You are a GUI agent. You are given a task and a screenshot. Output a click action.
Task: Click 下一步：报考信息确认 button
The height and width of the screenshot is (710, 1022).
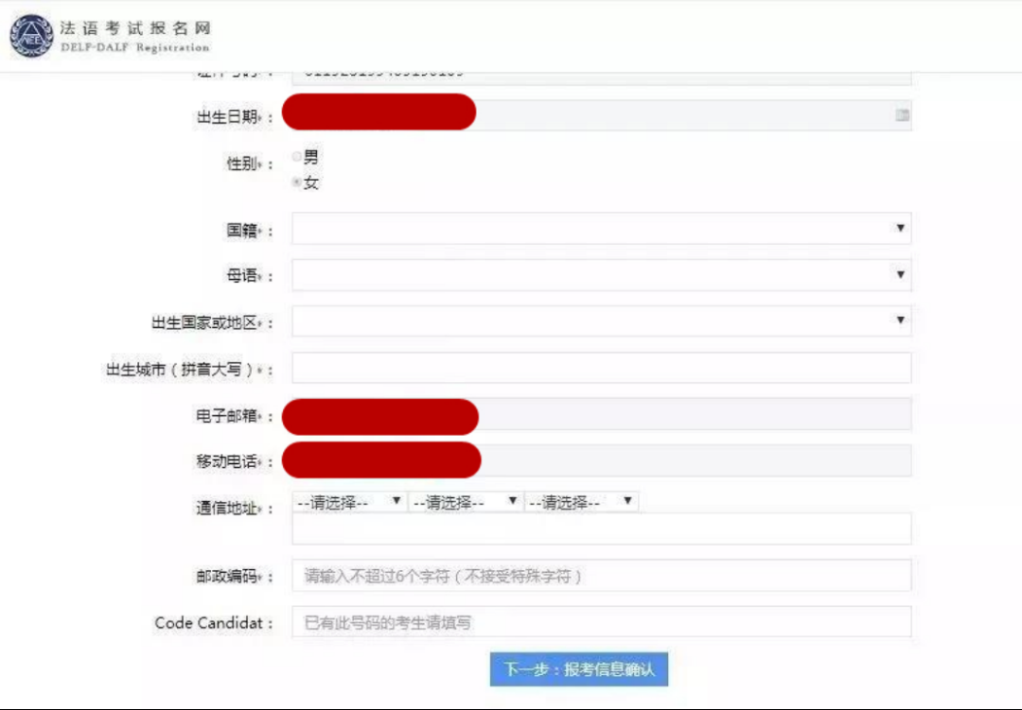click(579, 669)
